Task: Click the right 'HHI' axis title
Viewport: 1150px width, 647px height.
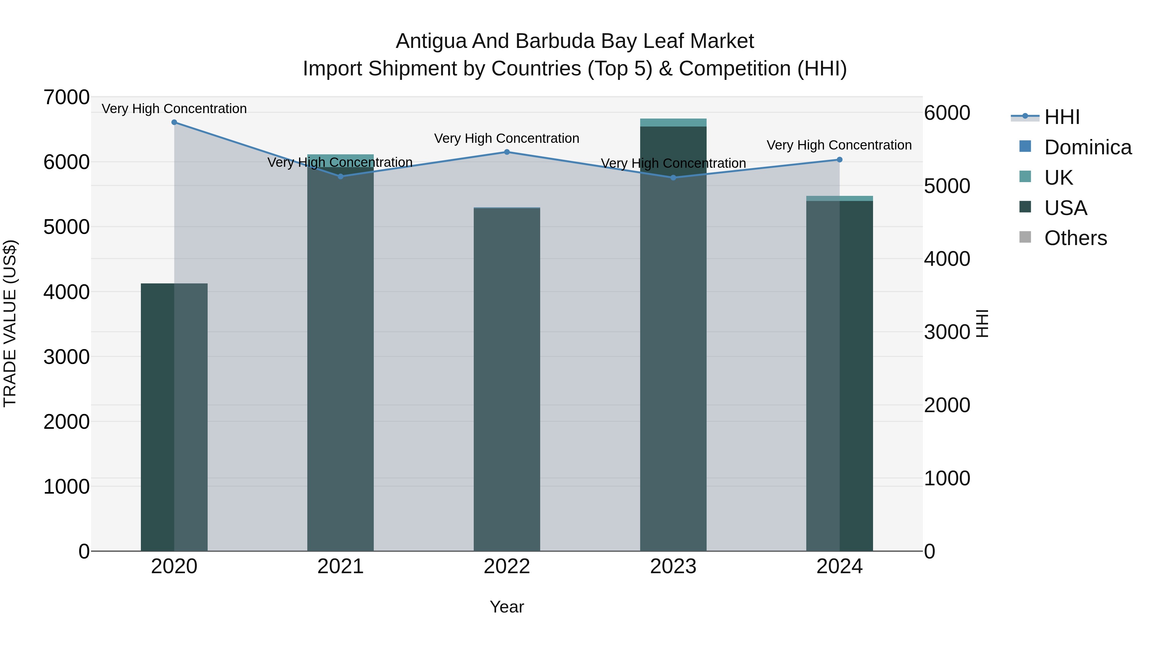Action: (x=983, y=324)
